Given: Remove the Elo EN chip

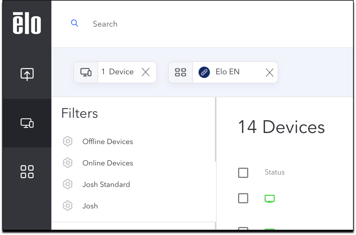Looking at the screenshot, I should (x=270, y=73).
